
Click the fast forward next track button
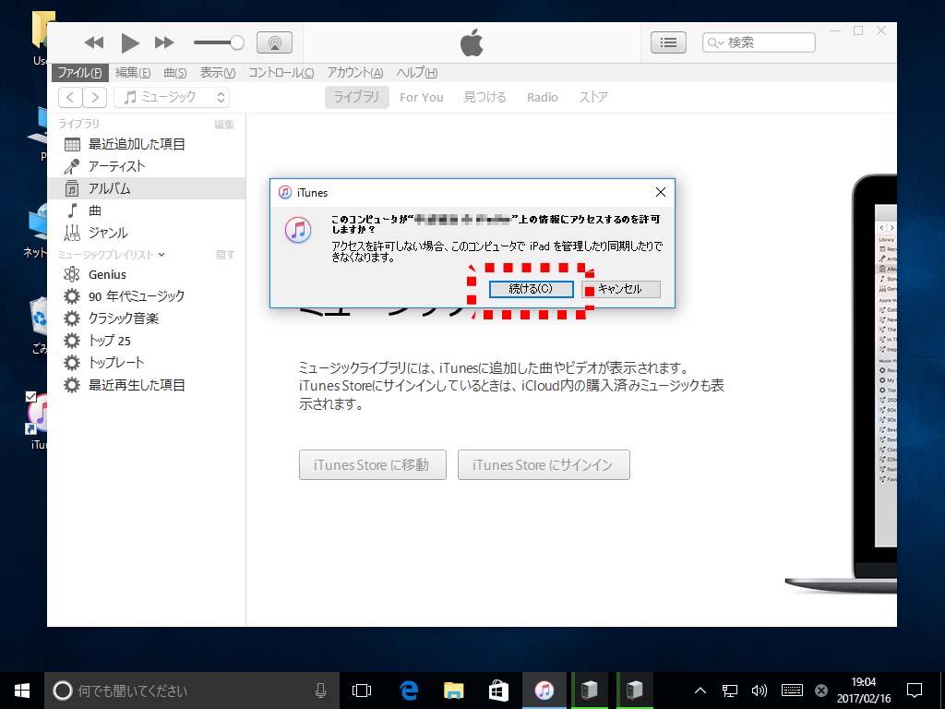(x=164, y=42)
